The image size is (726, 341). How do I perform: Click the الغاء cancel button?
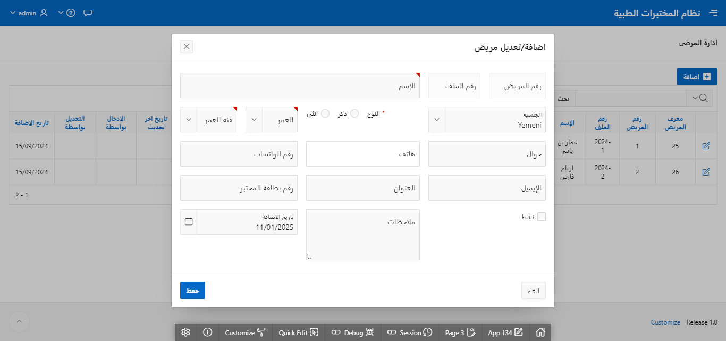pyautogui.click(x=534, y=290)
